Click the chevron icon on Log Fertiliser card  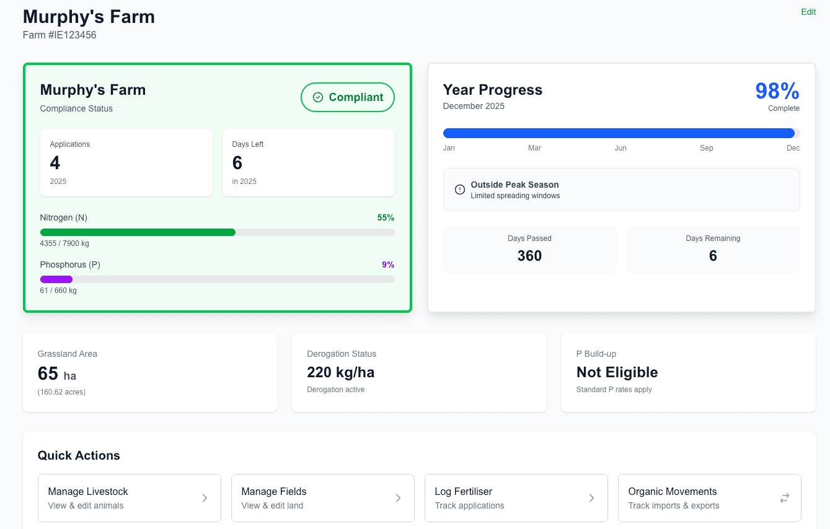[x=591, y=497]
